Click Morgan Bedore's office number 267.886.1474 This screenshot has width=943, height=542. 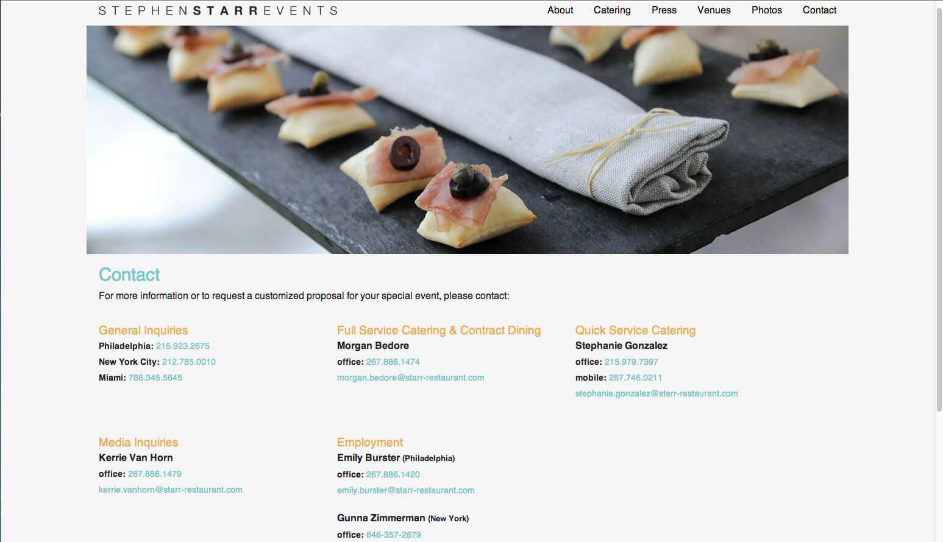(393, 362)
